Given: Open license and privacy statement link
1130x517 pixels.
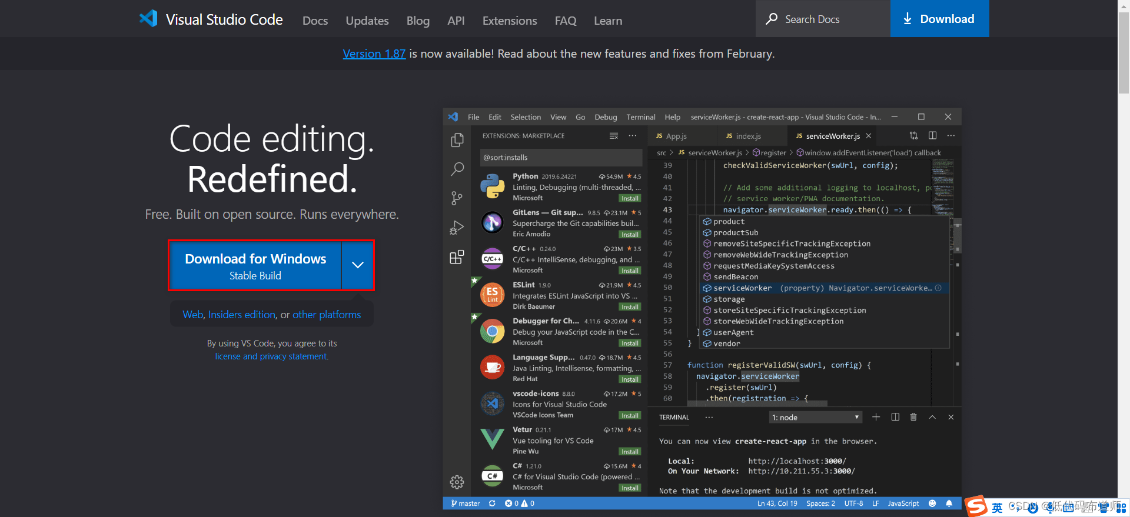Looking at the screenshot, I should 272,356.
